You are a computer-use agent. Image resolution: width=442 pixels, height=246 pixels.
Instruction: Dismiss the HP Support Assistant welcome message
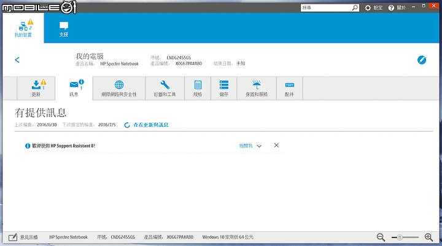click(x=276, y=146)
